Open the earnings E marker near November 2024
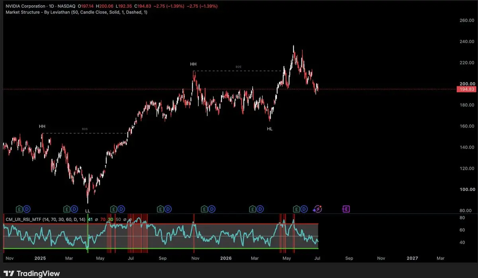Viewport: 478px width, 278px height. pyautogui.click(x=19, y=208)
